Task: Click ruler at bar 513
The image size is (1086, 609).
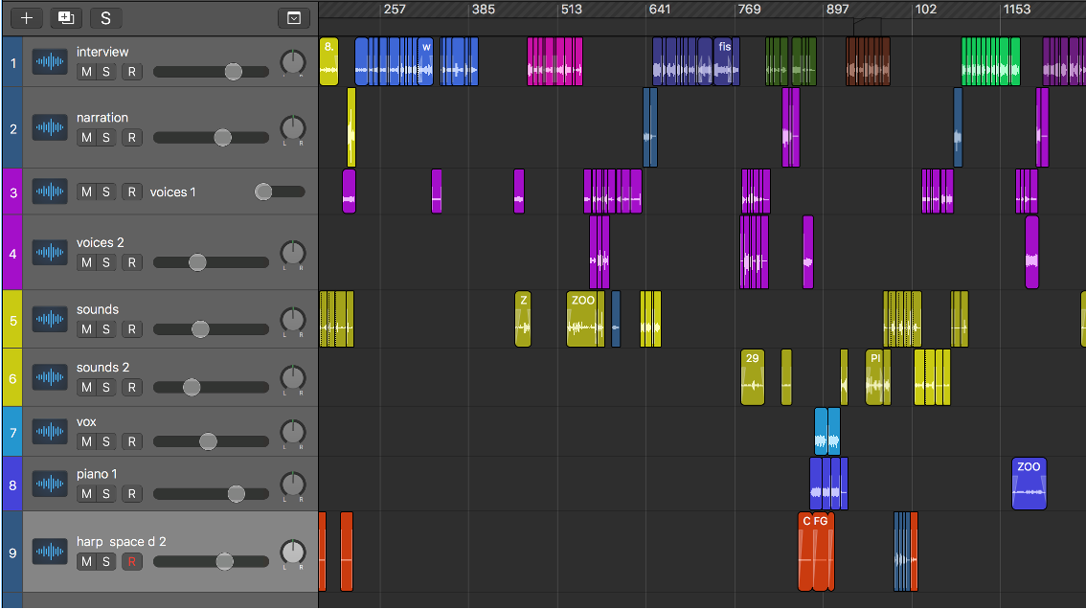Action: click(x=570, y=10)
